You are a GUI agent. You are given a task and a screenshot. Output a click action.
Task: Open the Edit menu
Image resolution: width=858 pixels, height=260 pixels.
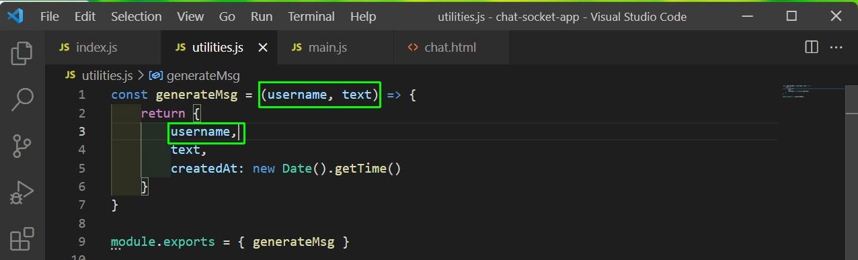[x=85, y=17]
